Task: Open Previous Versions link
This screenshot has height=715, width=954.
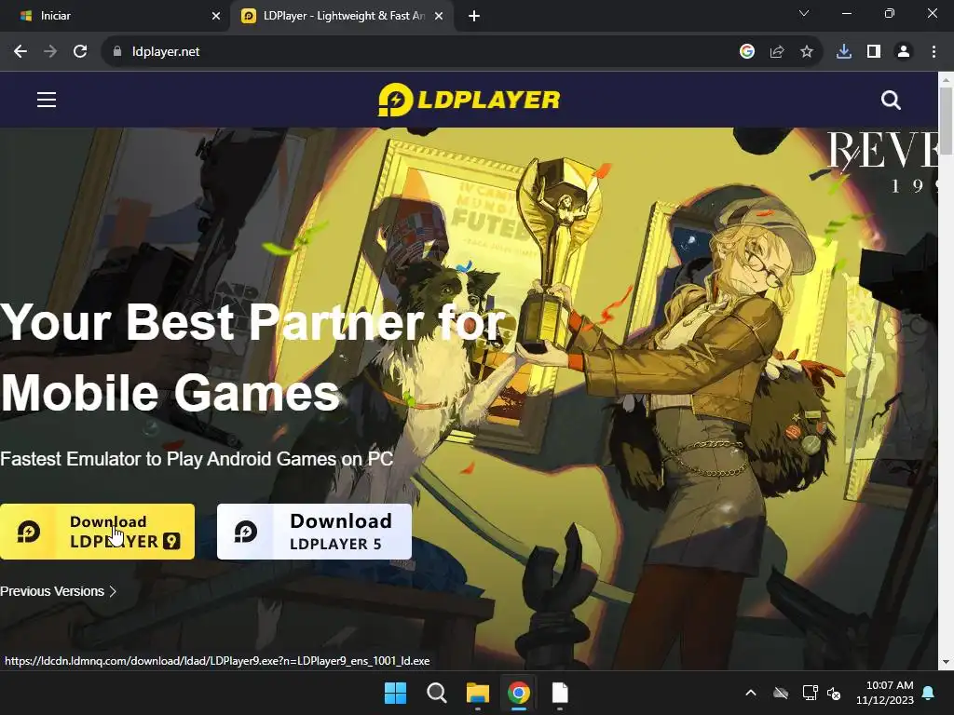Action: [x=59, y=591]
